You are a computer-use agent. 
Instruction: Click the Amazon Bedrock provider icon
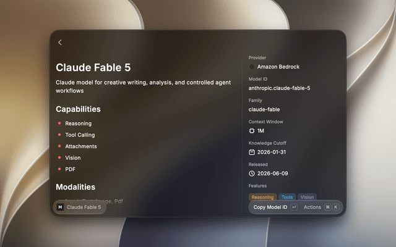coord(252,67)
